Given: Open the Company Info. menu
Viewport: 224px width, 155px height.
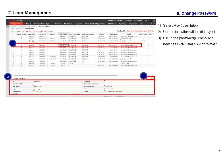Looking at the screenshot, I should 16,24.
